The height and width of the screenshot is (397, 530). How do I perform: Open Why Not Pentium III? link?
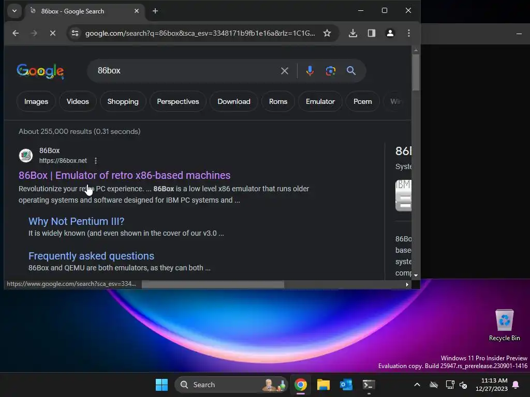(77, 221)
